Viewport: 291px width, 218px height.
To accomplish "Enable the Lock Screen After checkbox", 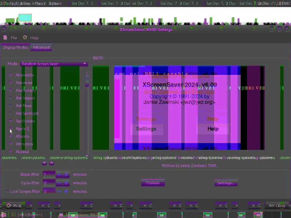I will coord(7,191).
